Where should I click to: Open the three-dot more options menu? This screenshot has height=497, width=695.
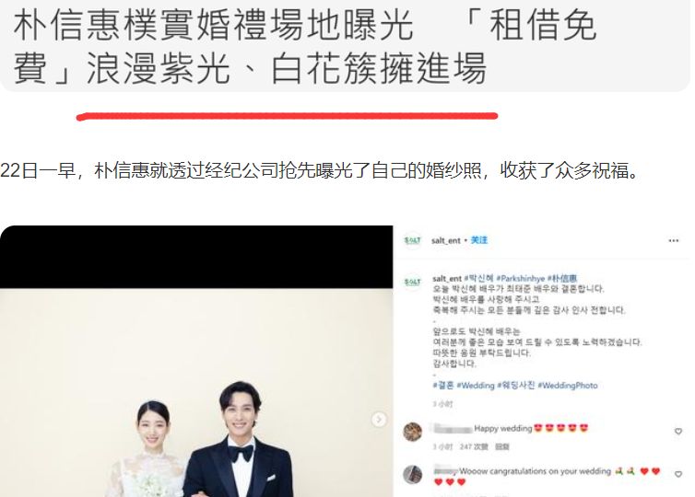pyautogui.click(x=673, y=240)
